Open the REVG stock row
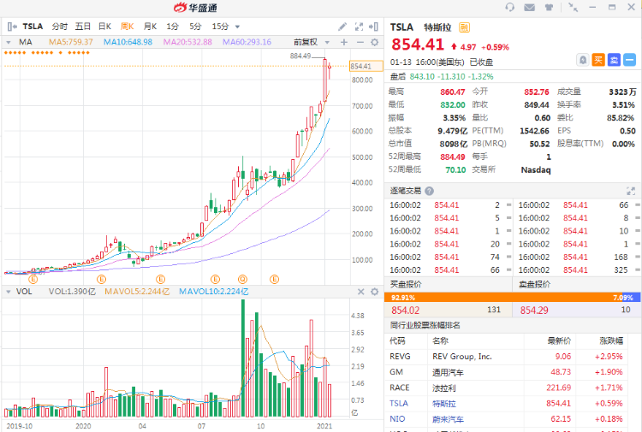The height and width of the screenshot is (432, 642). tap(507, 357)
